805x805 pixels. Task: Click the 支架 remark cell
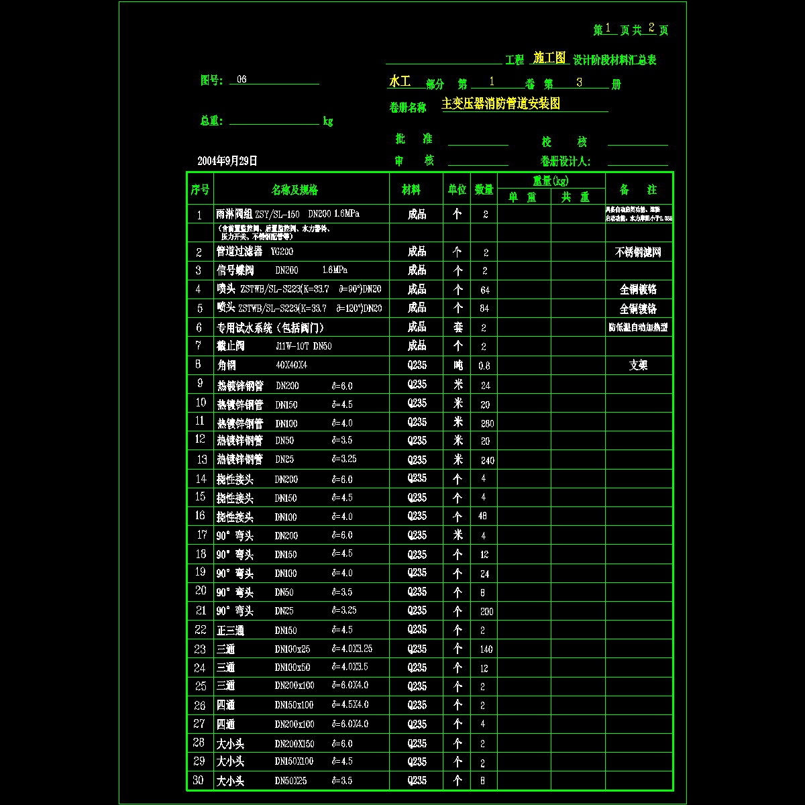(x=638, y=366)
